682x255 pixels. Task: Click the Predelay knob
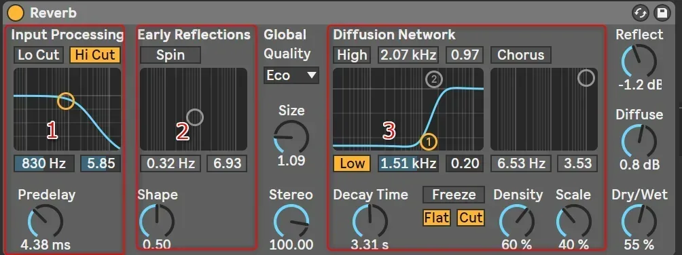tap(46, 222)
